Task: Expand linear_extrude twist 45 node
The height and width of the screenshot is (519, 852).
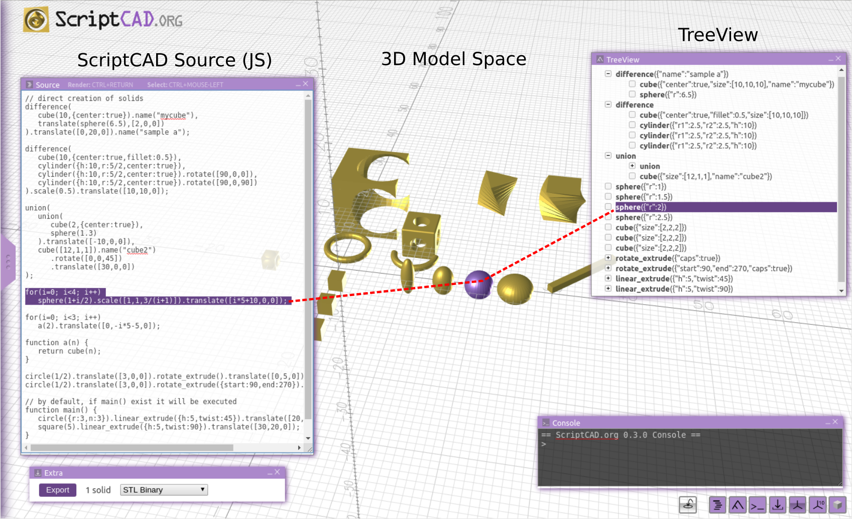Action: [608, 279]
